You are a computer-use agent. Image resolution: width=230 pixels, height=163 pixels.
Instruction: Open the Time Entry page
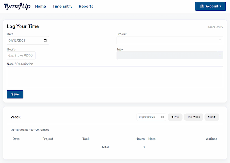[x=62, y=7]
